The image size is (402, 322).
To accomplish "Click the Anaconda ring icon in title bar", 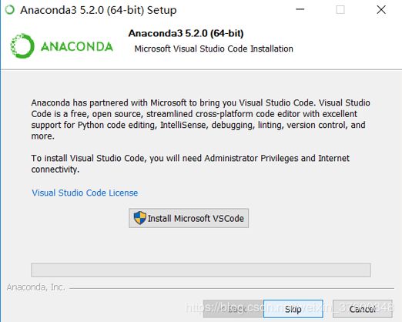I will (x=10, y=10).
